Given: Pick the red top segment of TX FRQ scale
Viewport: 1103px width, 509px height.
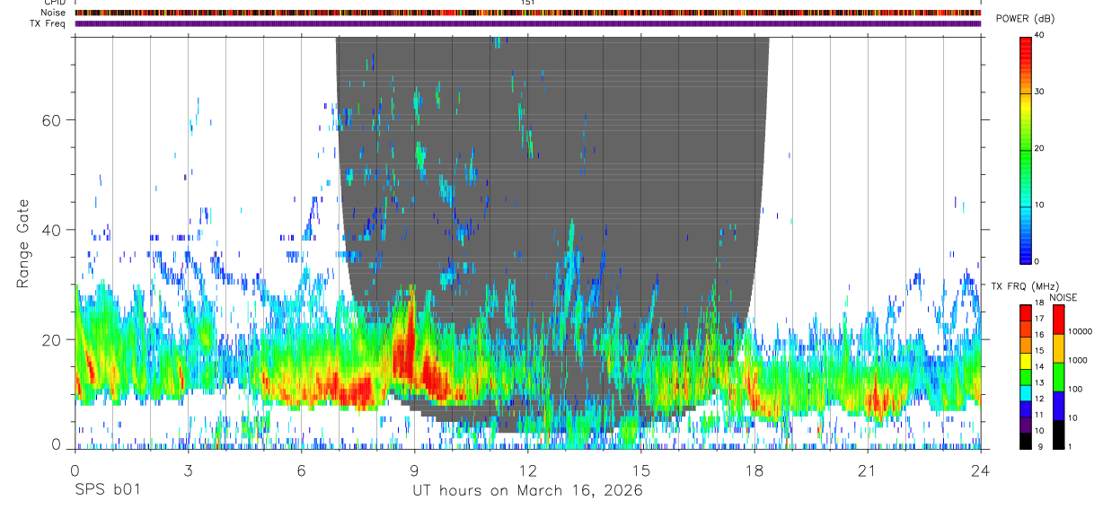Looking at the screenshot, I should [1026, 313].
